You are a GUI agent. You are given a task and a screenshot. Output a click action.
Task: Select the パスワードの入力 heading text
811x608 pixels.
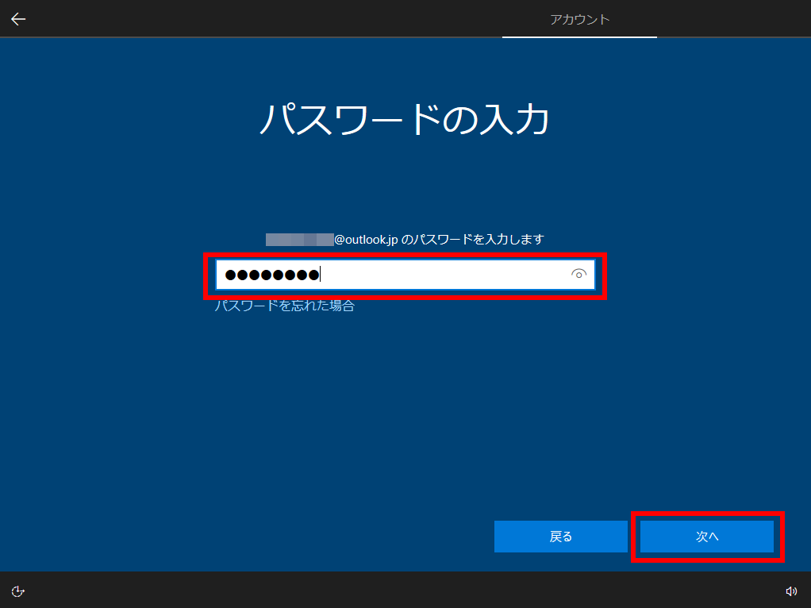pos(405,119)
